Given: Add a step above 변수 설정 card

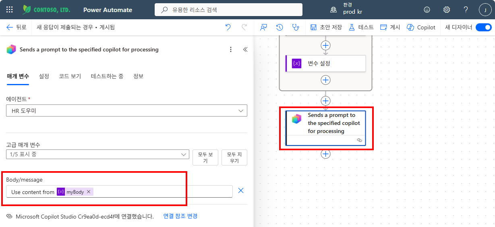Looking at the screenshot, I should pos(325,45).
